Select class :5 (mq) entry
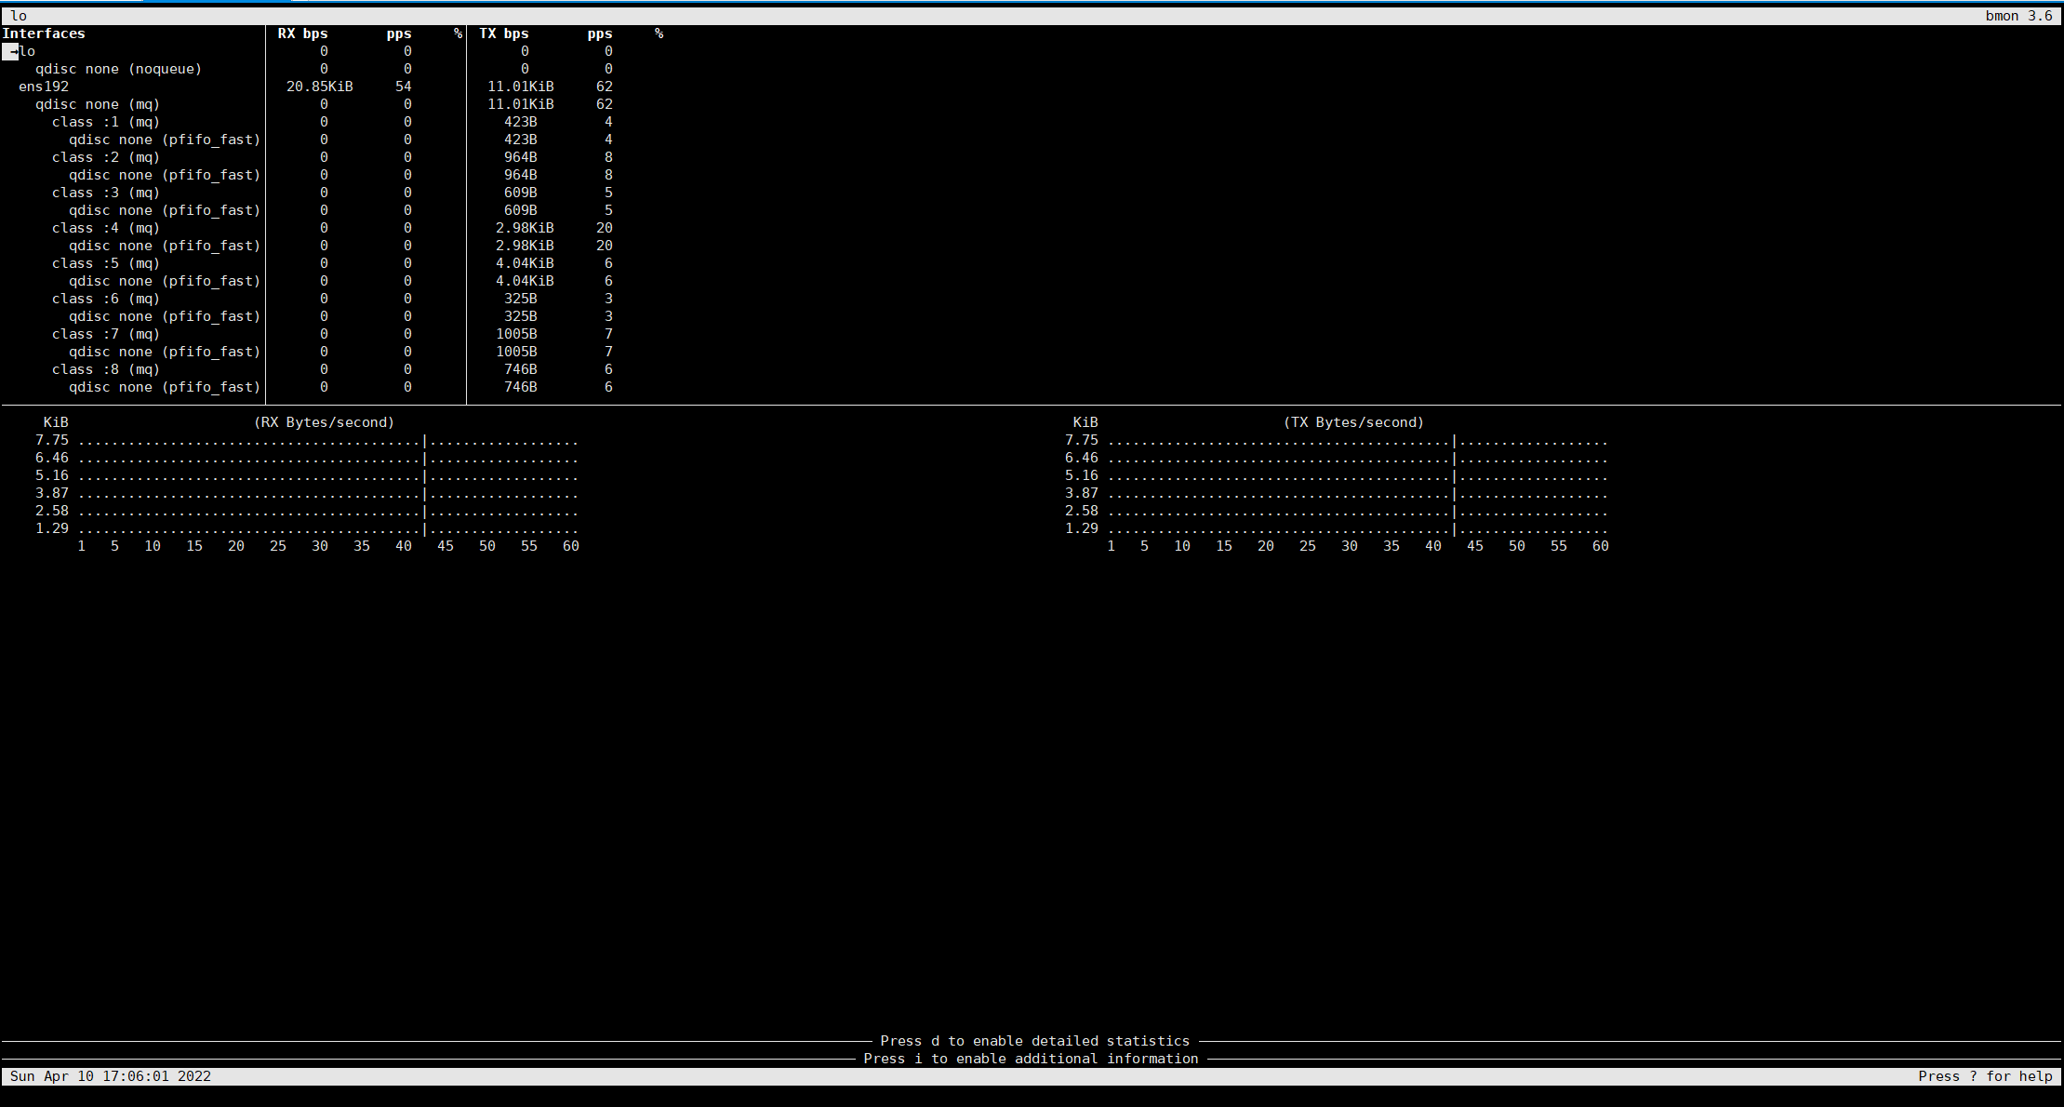The height and width of the screenshot is (1107, 2064). 105,263
